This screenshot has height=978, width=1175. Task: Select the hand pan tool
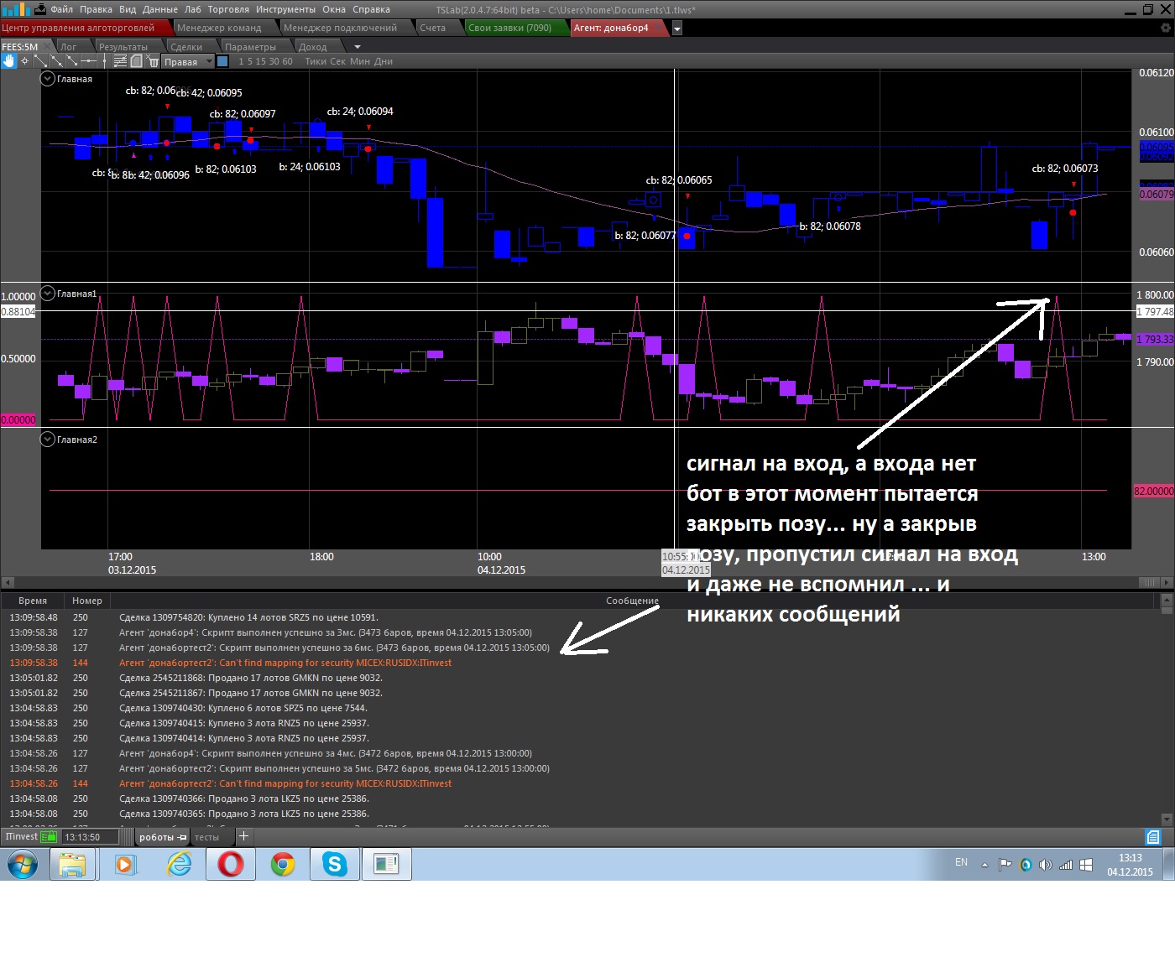tap(8, 61)
